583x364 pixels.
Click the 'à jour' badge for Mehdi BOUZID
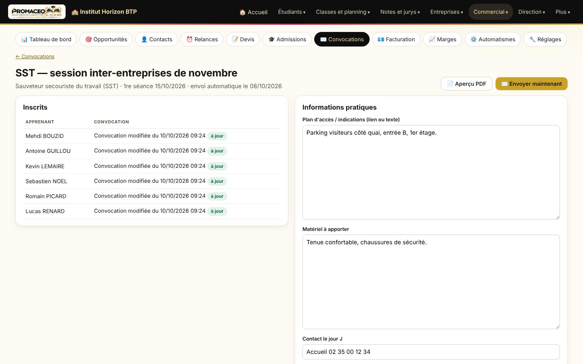[217, 136]
